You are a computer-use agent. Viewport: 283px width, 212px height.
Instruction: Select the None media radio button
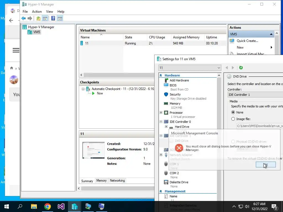coord(233,112)
